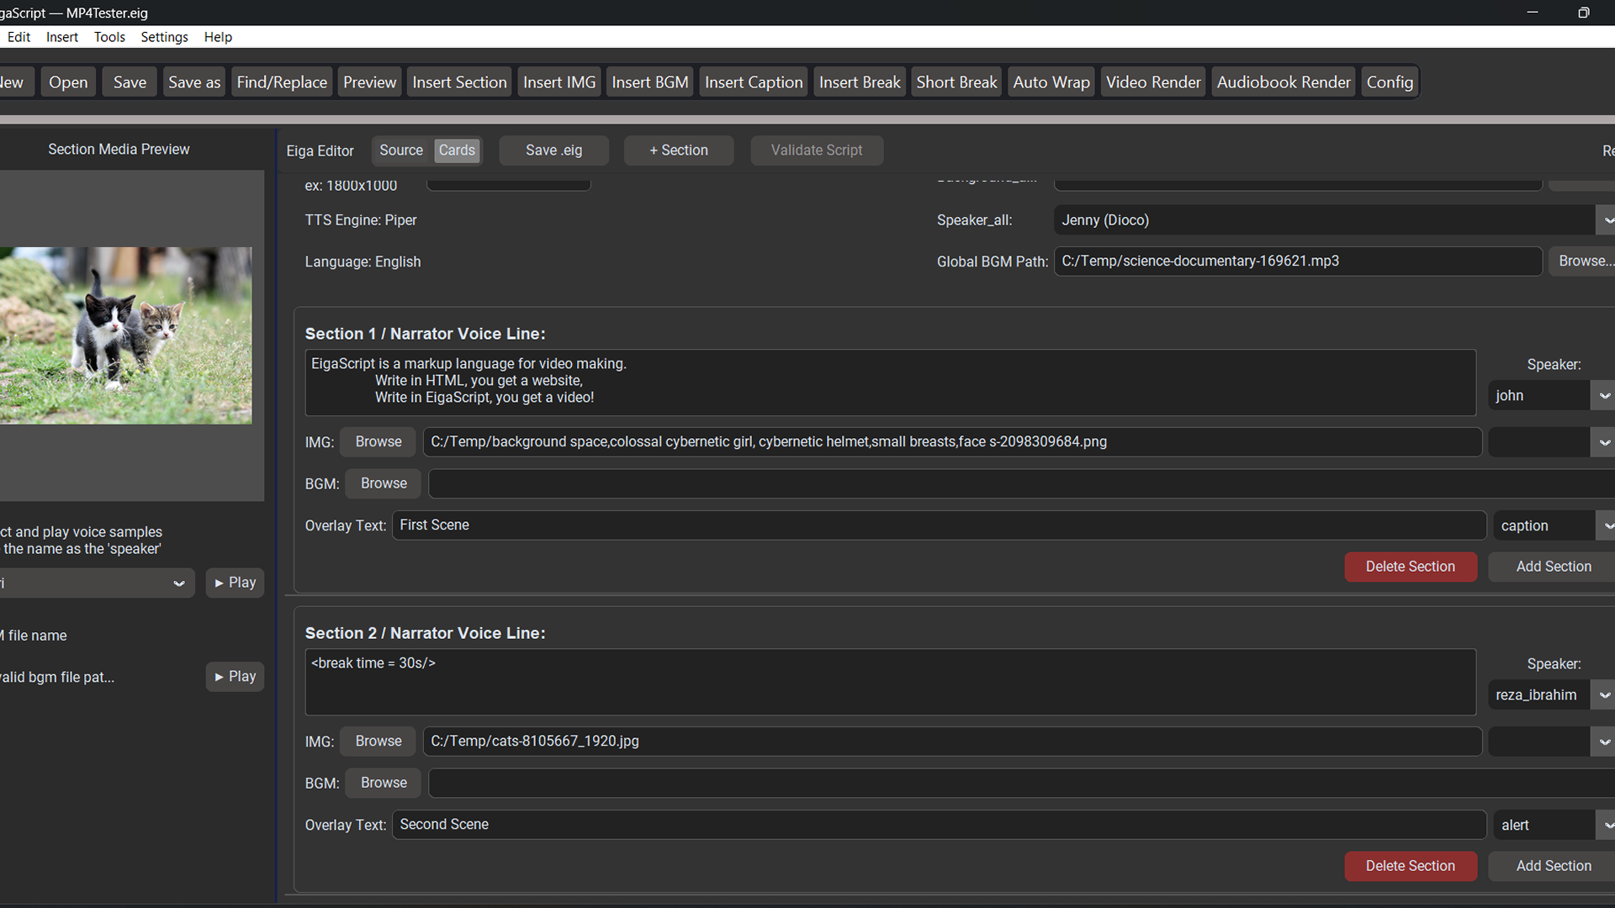Insert a Caption using the toolbar
Viewport: 1615px width, 908px height.
753,82
